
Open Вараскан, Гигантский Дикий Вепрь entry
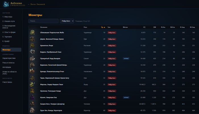(53, 65)
